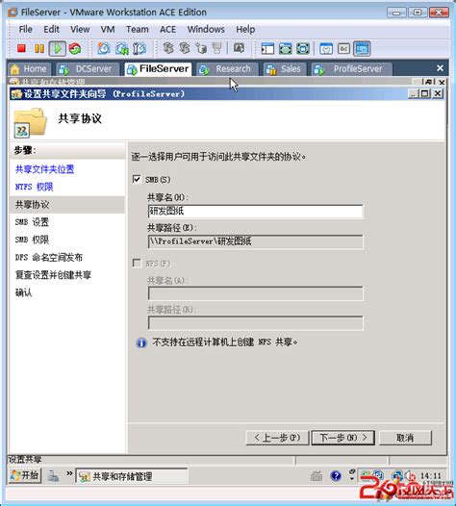Open the View menu
The height and width of the screenshot is (506, 456).
tap(80, 30)
